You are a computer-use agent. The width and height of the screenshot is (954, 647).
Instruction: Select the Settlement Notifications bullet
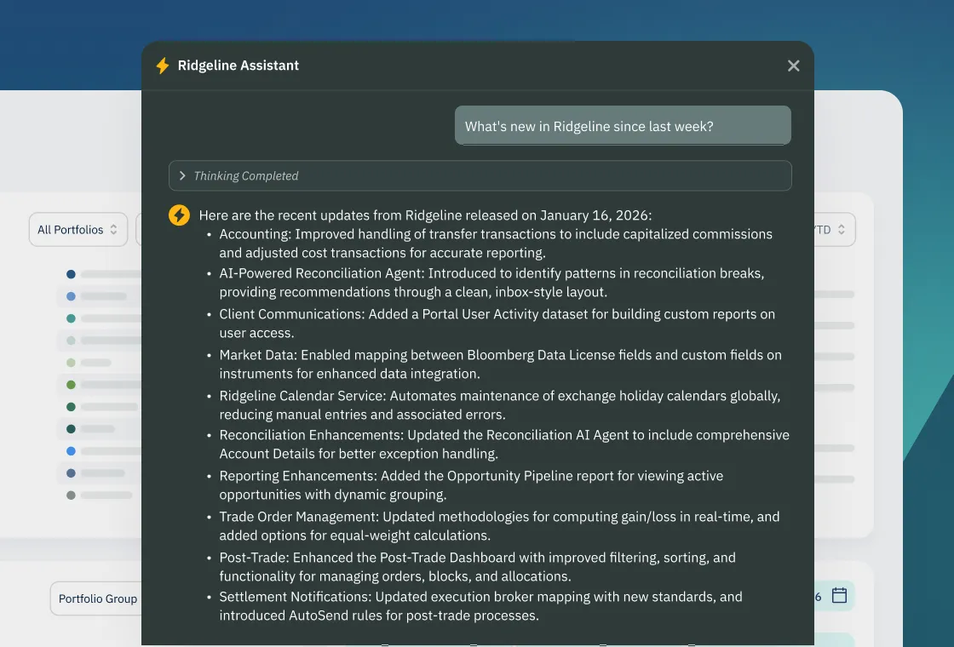click(480, 606)
